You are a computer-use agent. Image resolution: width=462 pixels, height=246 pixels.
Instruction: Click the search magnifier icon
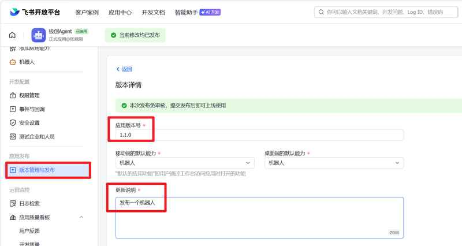(x=321, y=12)
